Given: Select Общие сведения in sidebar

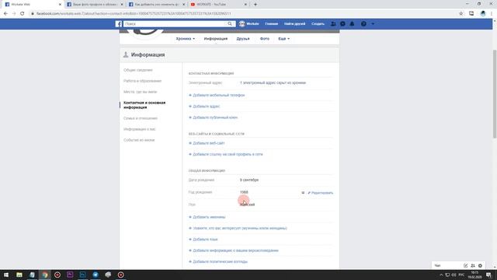Looking at the screenshot, I should [x=138, y=70].
